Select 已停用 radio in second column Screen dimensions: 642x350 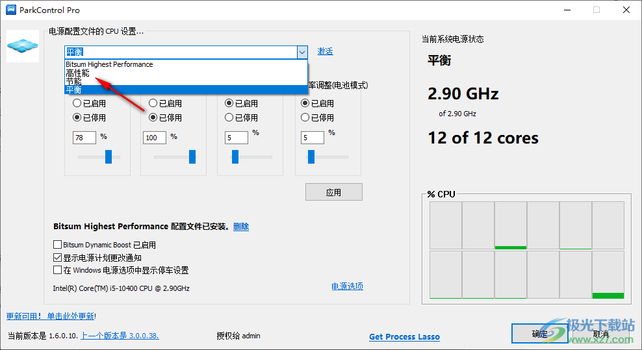(x=153, y=118)
